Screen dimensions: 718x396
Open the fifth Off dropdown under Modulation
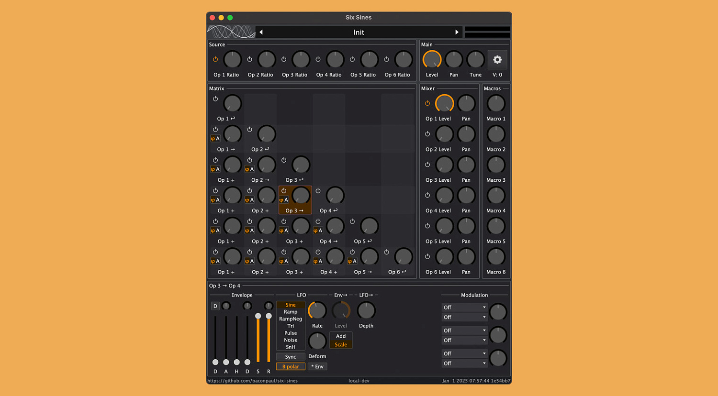point(464,353)
